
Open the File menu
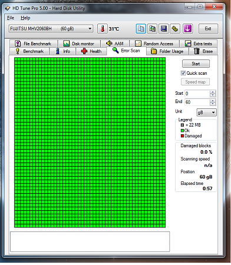(11, 18)
